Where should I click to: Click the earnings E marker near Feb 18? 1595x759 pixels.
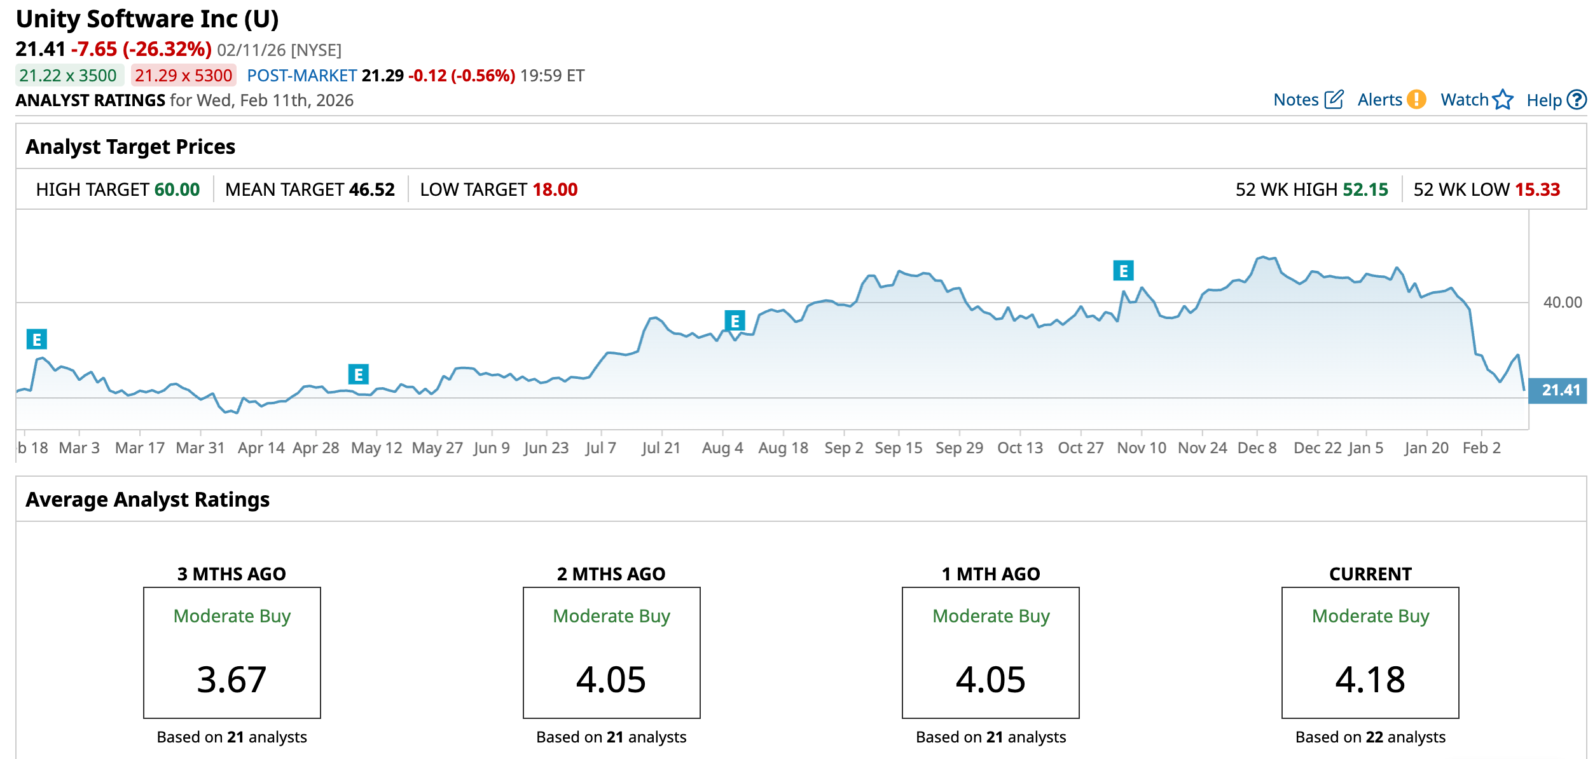36,339
